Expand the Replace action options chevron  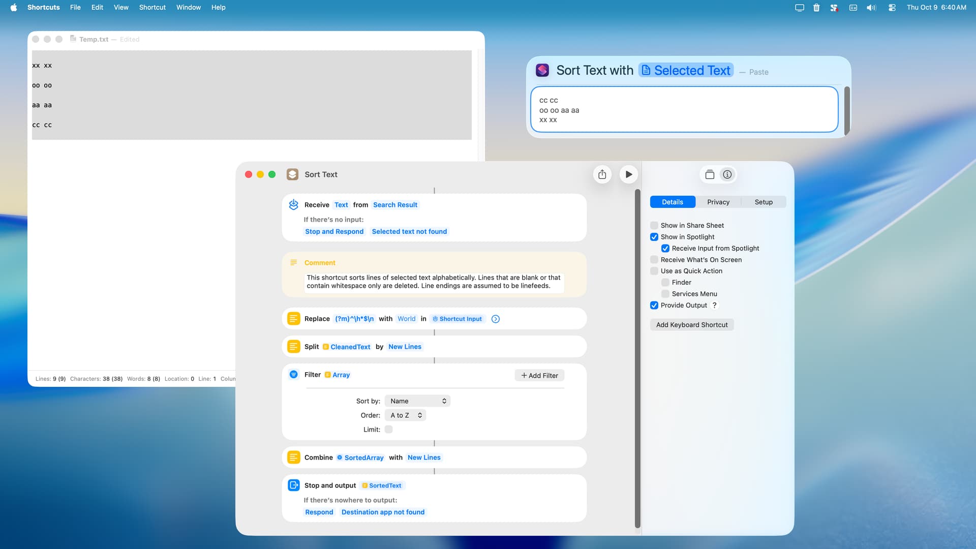click(x=496, y=319)
